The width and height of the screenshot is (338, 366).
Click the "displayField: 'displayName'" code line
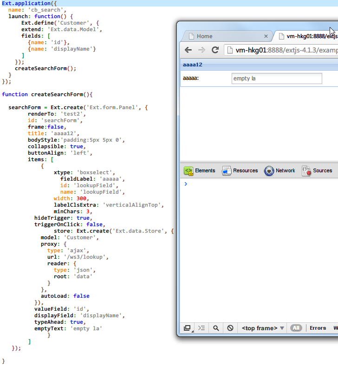(79, 315)
